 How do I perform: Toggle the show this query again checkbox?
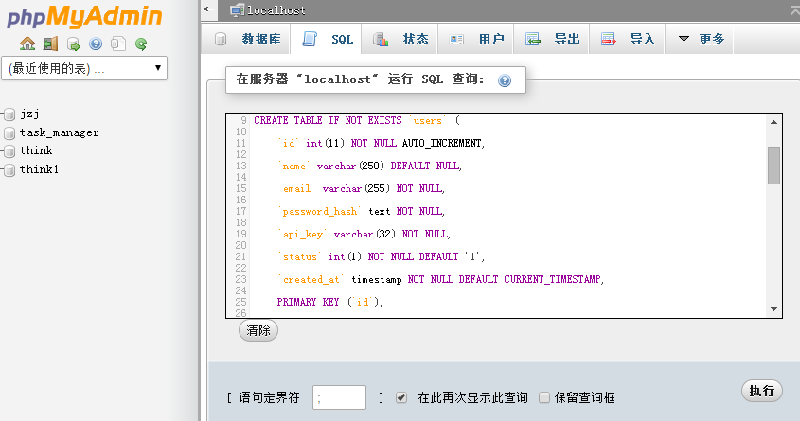401,397
